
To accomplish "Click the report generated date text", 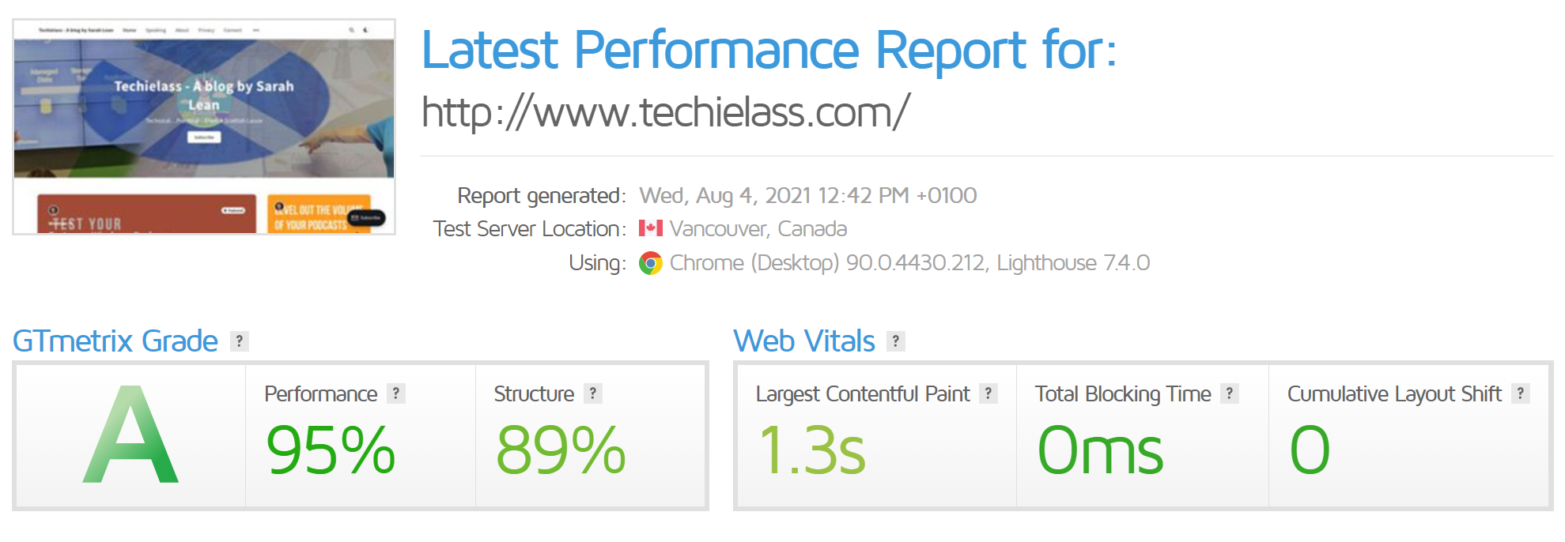I will point(808,196).
